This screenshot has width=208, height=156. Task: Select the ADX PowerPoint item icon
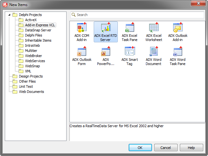106,51
